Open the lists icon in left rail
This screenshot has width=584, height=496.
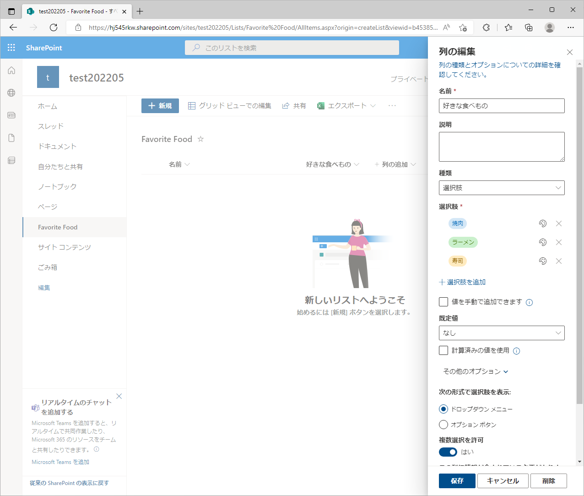coord(11,160)
